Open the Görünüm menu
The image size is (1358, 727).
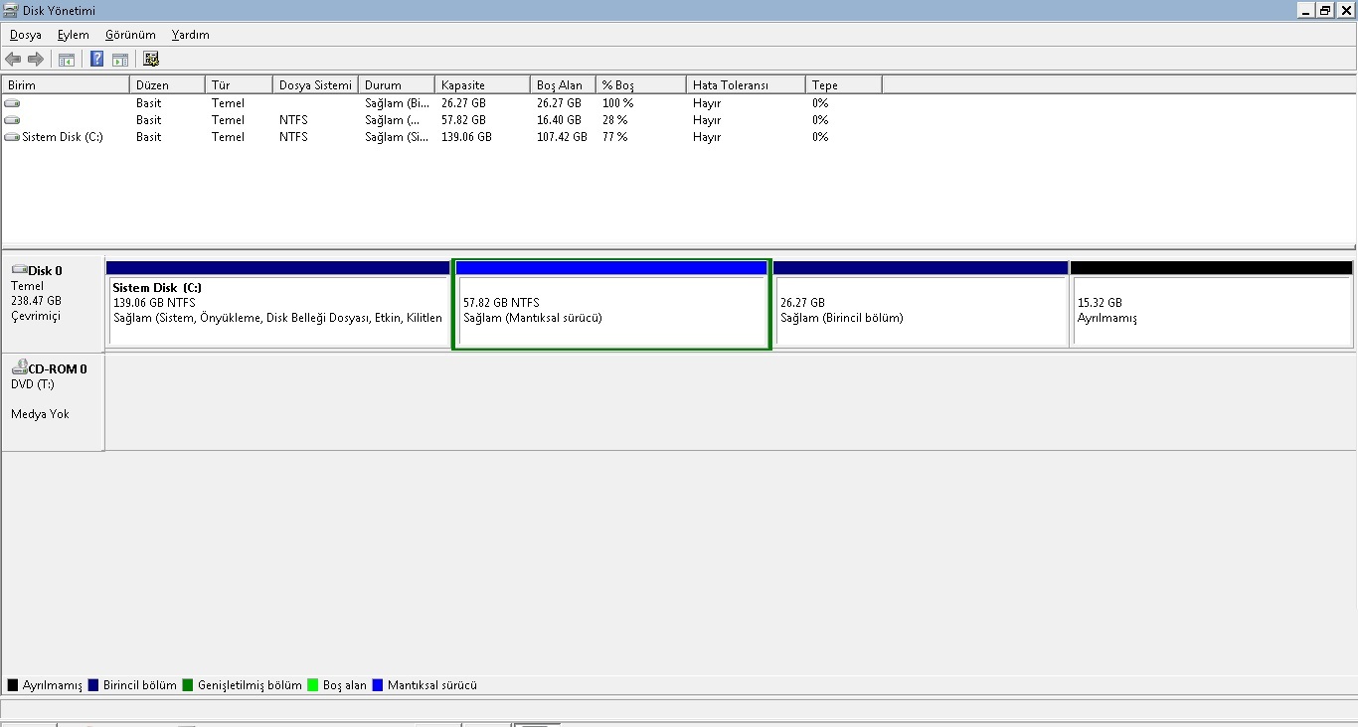(x=130, y=35)
